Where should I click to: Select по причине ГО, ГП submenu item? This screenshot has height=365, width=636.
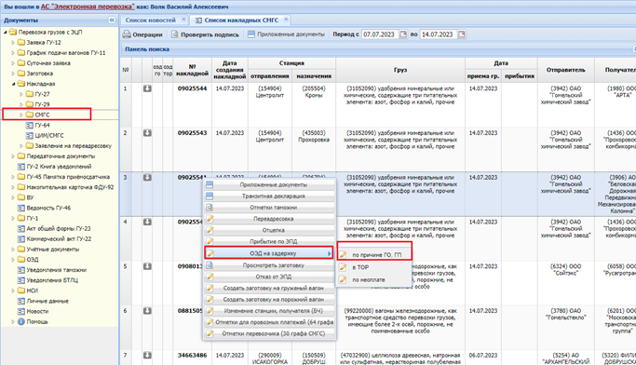pyautogui.click(x=374, y=255)
